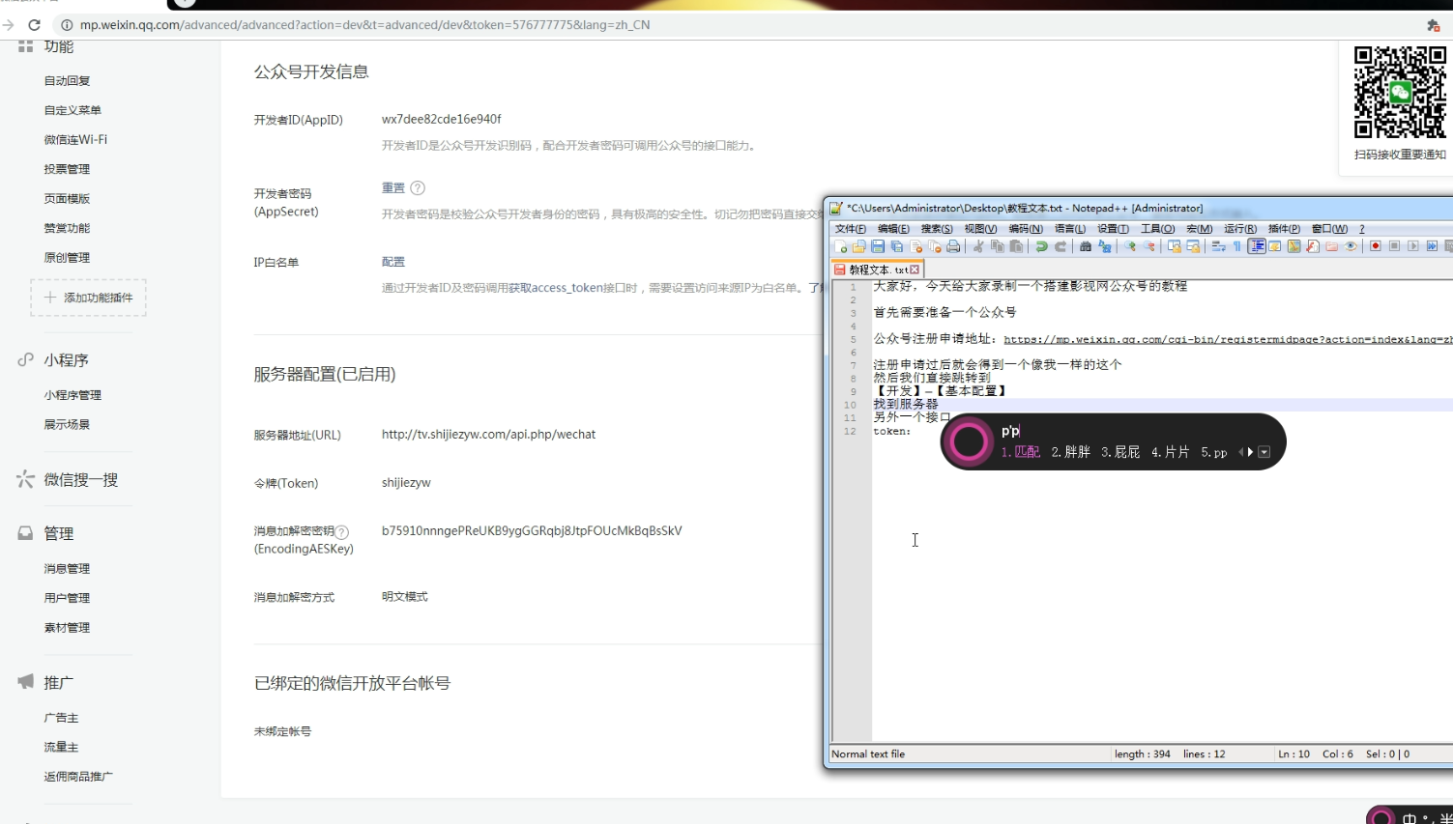Image resolution: width=1453 pixels, height=824 pixels.
Task: Toggle the Monitoring eye icon in Notepad++
Action: (x=1351, y=246)
